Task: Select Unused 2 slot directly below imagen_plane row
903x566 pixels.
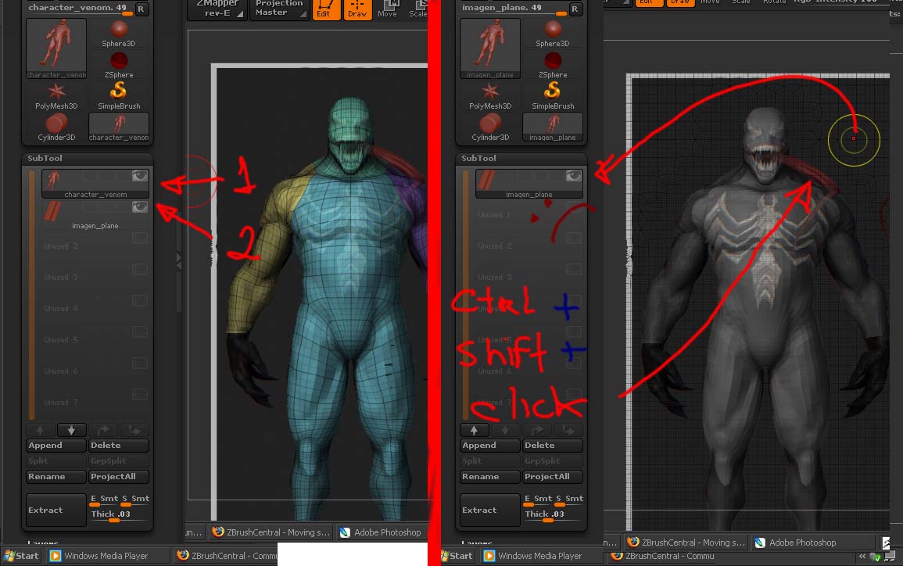Action: [95, 245]
